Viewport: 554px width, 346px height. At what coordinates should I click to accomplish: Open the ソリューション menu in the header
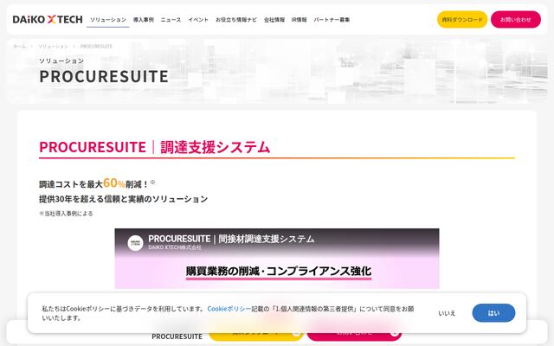(107, 20)
